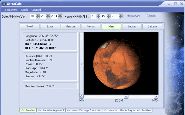Increase the day spinner value
This screenshot has width=185, height=115.
click(x=38, y=15)
